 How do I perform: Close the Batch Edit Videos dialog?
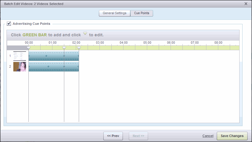(246, 4)
